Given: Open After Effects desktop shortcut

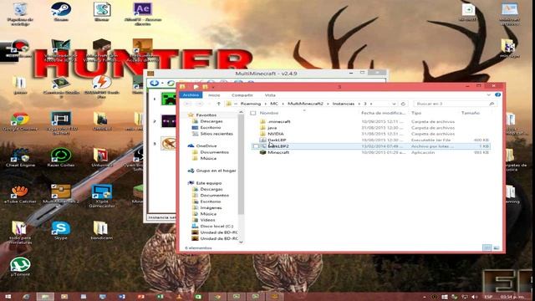Looking at the screenshot, I should (x=143, y=14).
